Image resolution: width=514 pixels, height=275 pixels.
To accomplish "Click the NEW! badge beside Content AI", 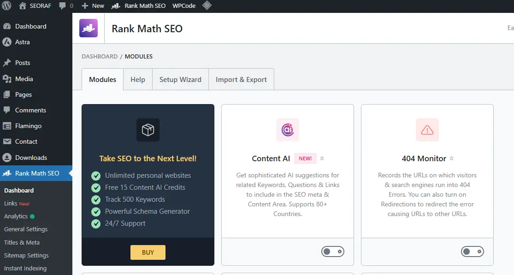I will coord(305,158).
